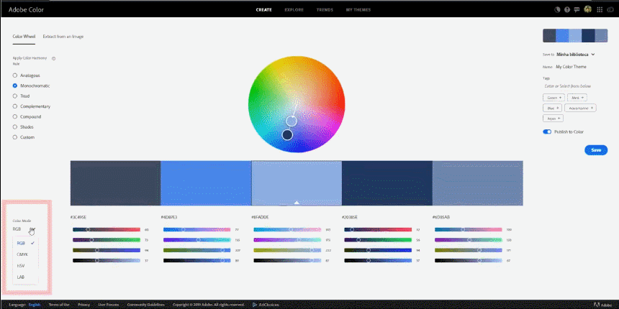
Task: Click the light blue marker on color wheel
Action: coord(292,121)
